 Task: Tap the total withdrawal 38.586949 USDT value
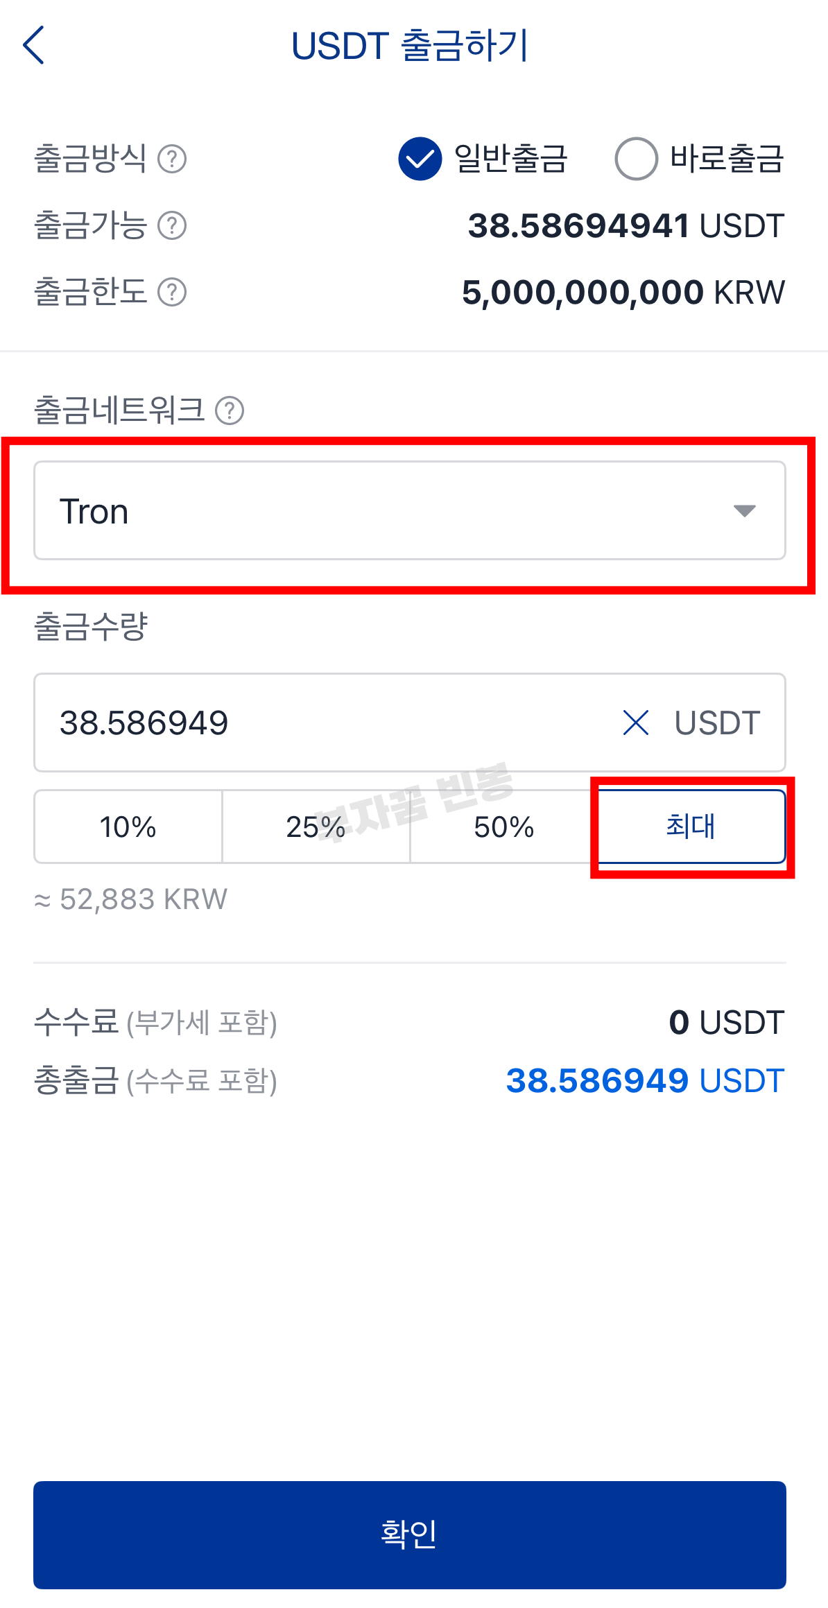pos(646,1081)
